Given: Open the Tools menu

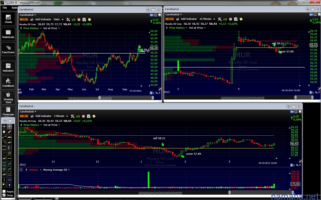Looking at the screenshot, I should tap(14, 8).
